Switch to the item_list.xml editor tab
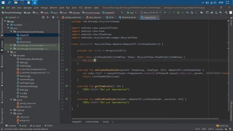 click(95, 17)
